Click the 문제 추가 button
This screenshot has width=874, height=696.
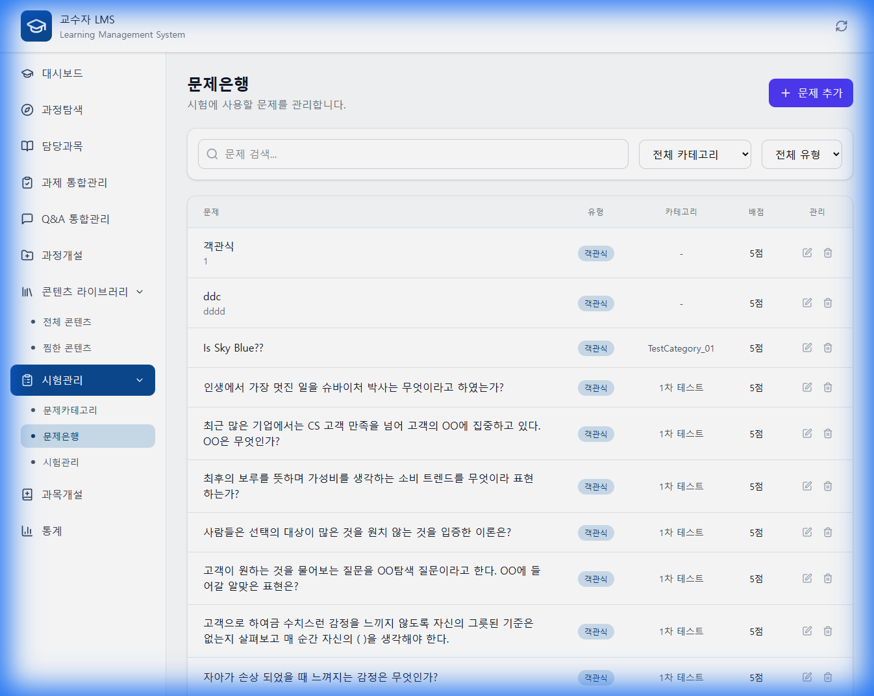(810, 93)
